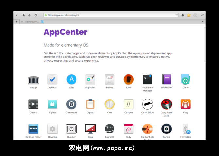
Task: Select the Develop gear icon
Action: tap(52, 129)
